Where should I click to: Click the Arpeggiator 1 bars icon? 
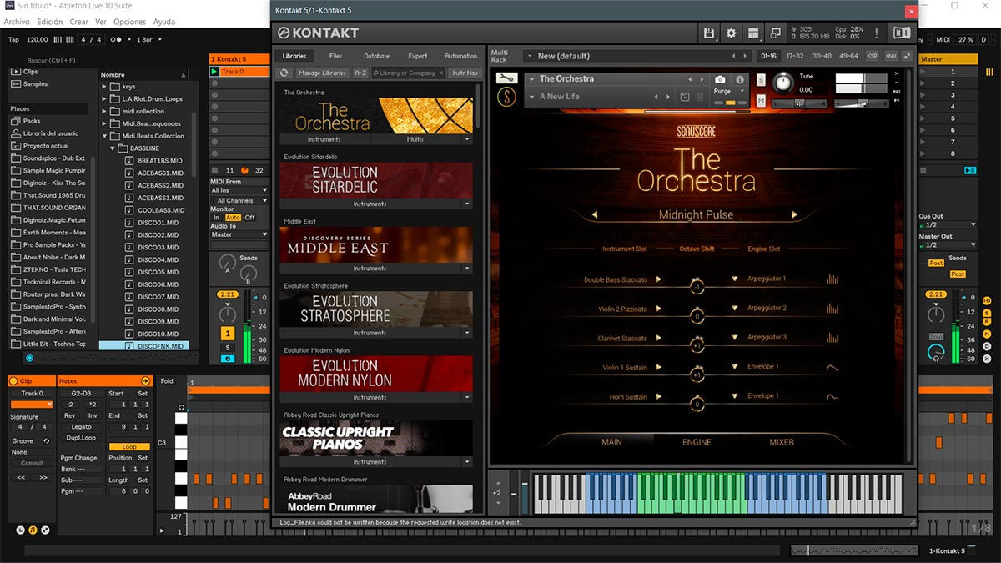tap(832, 279)
